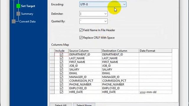Click source column cell EMAIL
This screenshot has width=189, height=106.
point(85,73)
